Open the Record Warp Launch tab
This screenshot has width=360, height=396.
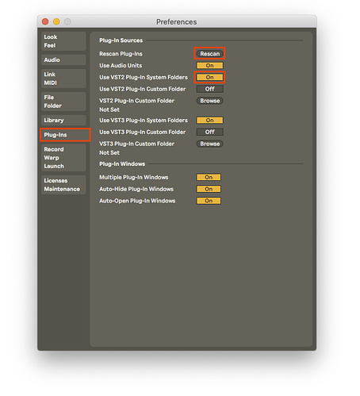[63, 158]
